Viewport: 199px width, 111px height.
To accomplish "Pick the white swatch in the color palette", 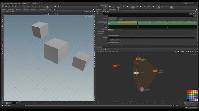I will pos(197,100).
